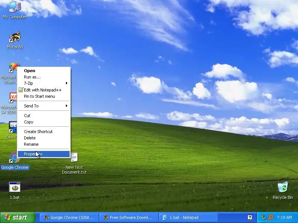The image size is (298, 223).
Task: Choose Cut from the context menu
Action: pyautogui.click(x=44, y=116)
